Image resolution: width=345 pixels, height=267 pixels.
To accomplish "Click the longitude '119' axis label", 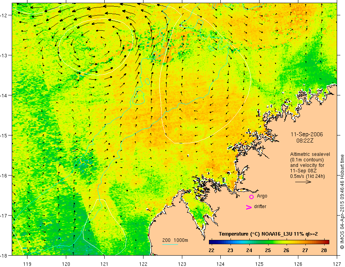I will pos(27,264).
